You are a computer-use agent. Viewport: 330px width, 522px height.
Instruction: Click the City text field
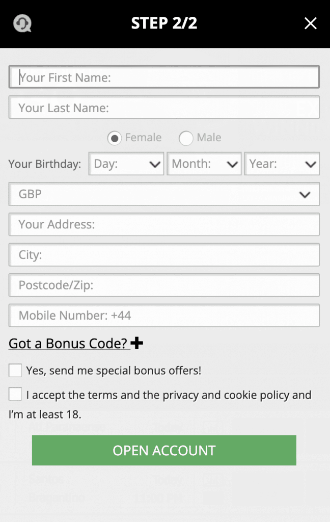point(164,255)
